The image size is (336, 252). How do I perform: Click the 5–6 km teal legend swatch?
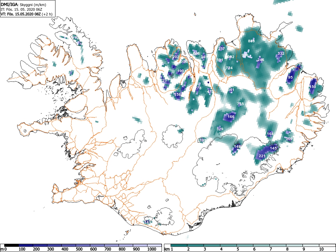click(x=245, y=245)
